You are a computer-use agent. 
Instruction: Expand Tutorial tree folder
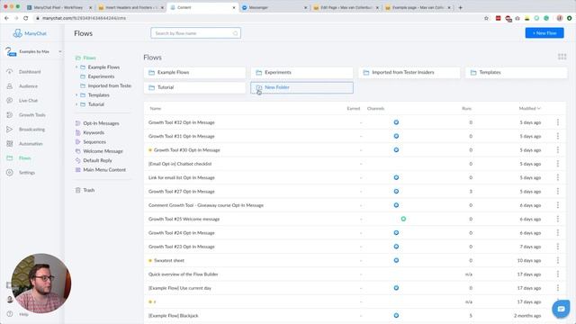coord(76,104)
